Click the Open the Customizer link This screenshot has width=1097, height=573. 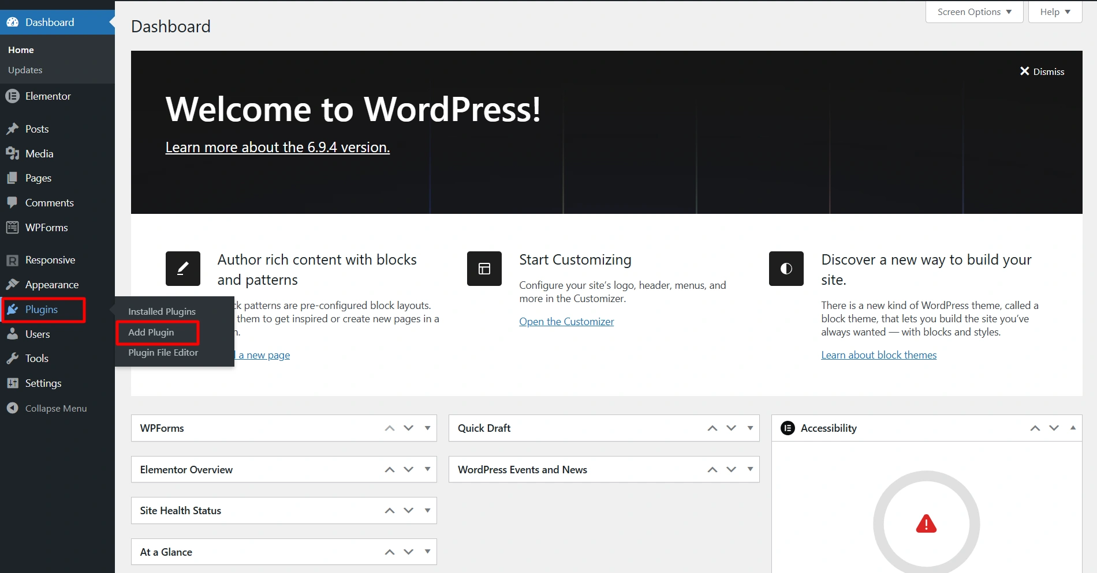[x=566, y=322]
